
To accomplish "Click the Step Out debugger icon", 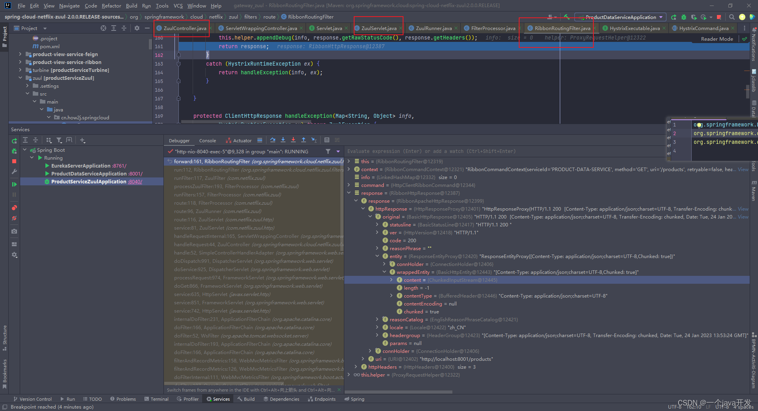I will coord(303,140).
